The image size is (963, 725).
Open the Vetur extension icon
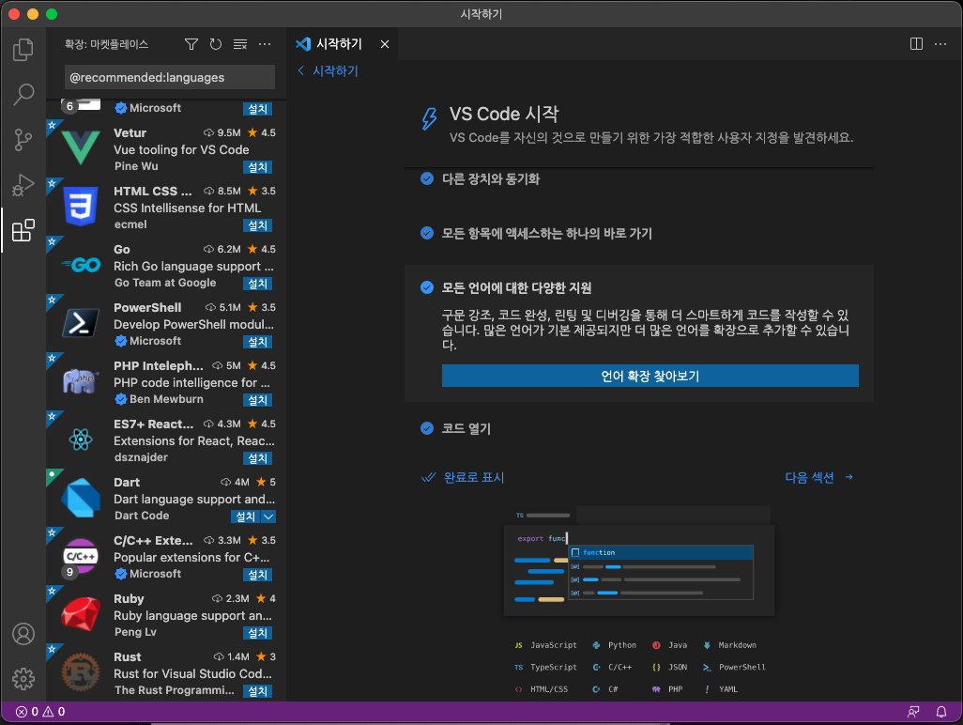[x=81, y=147]
